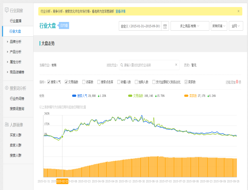Click the 查看详情 link in banner
This screenshot has height=190, width=248.
point(120,11)
